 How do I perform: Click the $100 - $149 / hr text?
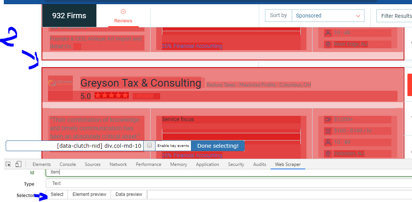[353, 131]
